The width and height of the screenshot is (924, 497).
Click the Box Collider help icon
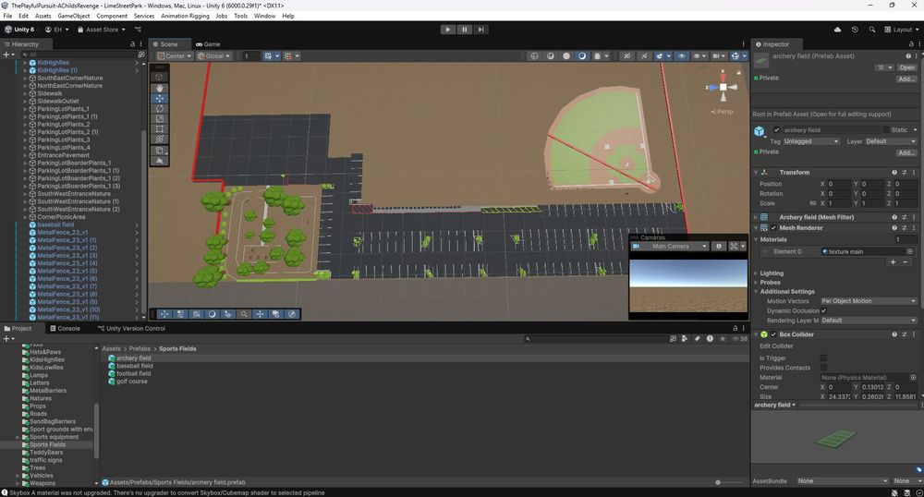[894, 334]
